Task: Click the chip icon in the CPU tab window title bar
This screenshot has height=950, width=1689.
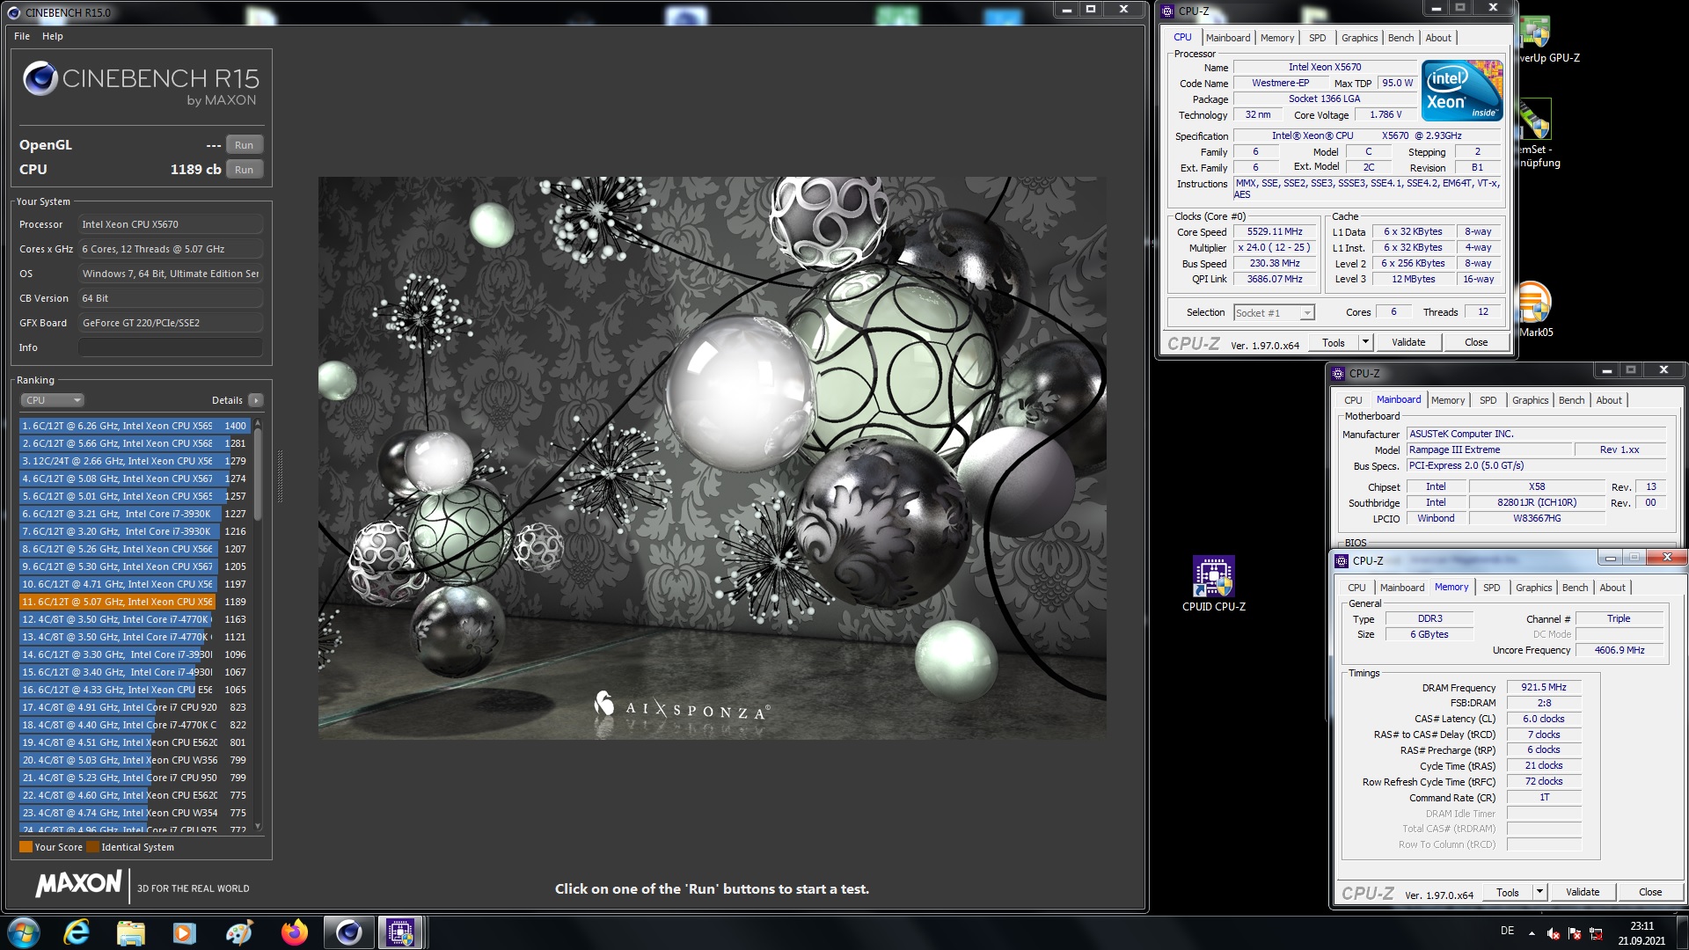Action: tap(1167, 11)
